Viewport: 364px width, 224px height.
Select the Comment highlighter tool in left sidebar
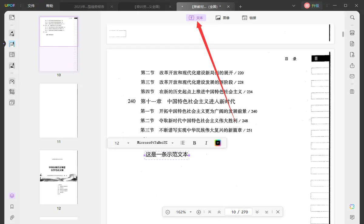(12, 33)
